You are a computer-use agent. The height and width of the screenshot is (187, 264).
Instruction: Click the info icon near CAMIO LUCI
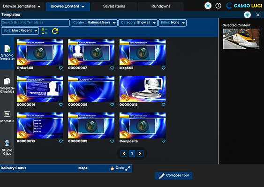coord(218,6)
